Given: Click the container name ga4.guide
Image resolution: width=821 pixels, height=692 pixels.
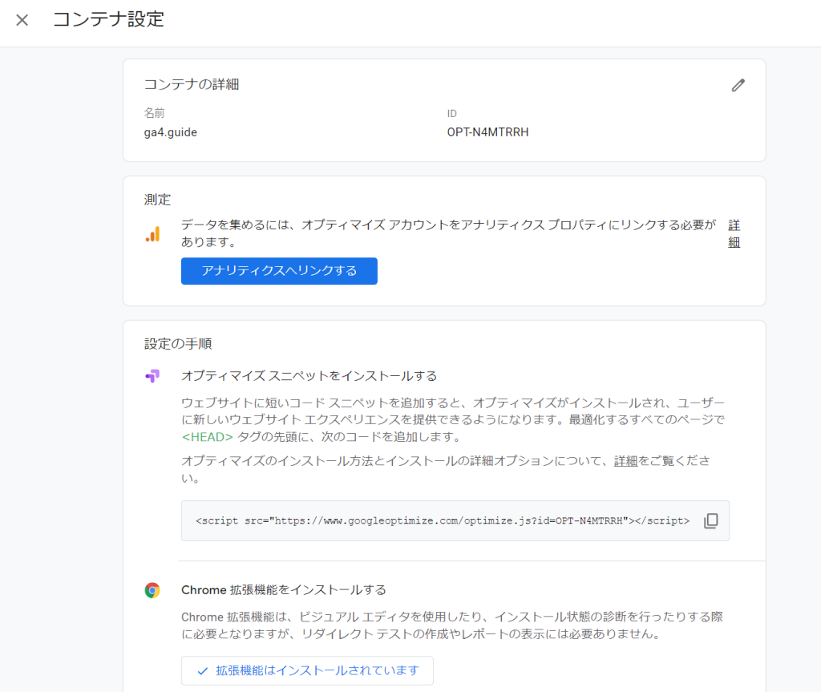Looking at the screenshot, I should tap(171, 132).
